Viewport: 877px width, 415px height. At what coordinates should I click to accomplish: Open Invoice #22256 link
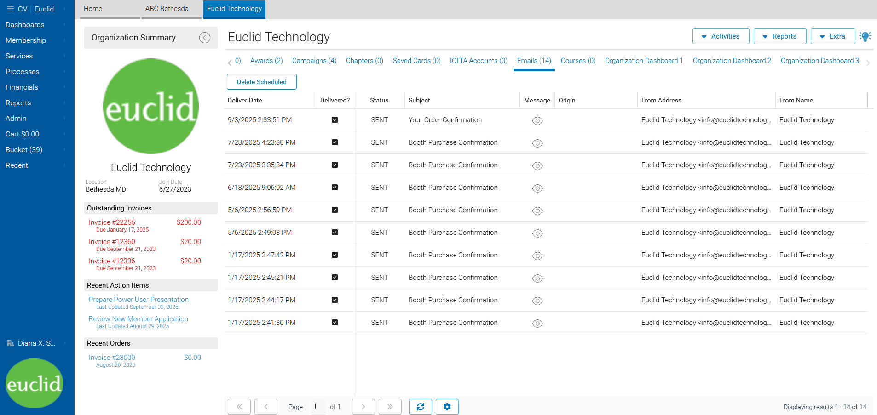pyautogui.click(x=112, y=222)
